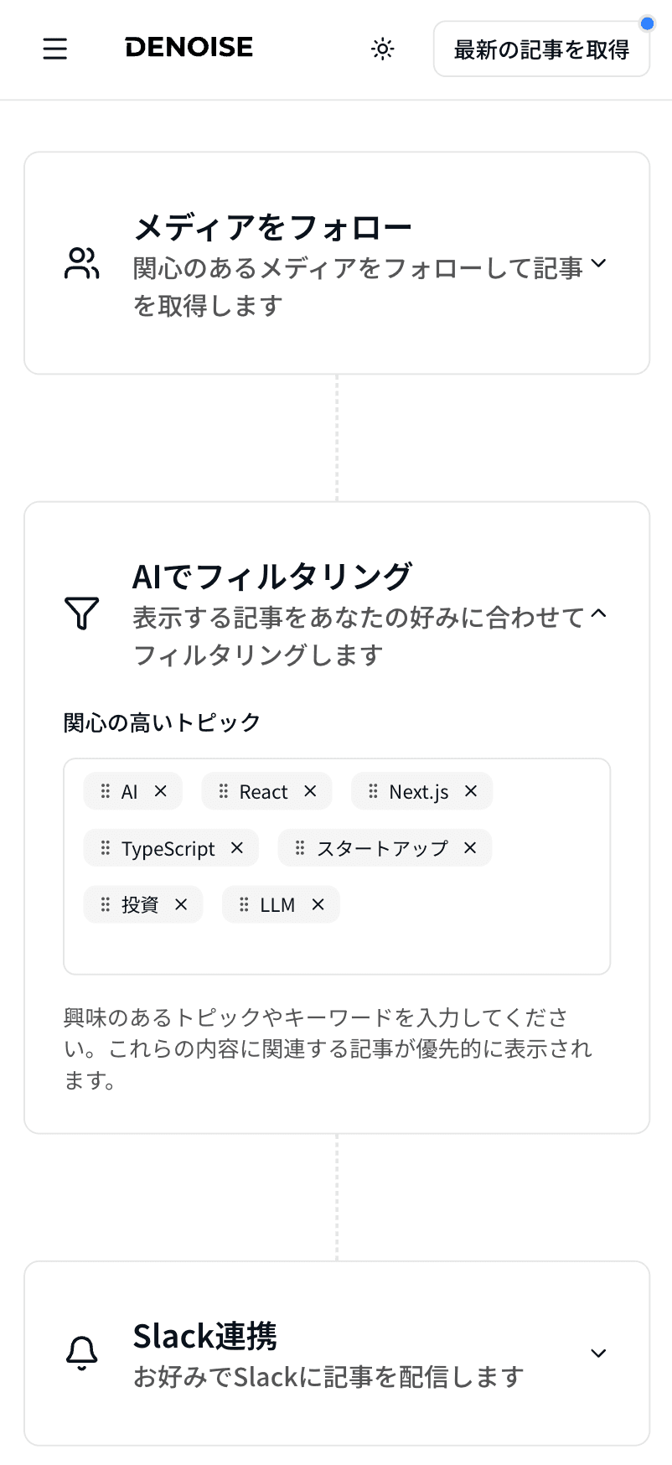Image resolution: width=672 pixels, height=1465 pixels.
Task: Select the AI topic chip
Action: [x=132, y=790]
